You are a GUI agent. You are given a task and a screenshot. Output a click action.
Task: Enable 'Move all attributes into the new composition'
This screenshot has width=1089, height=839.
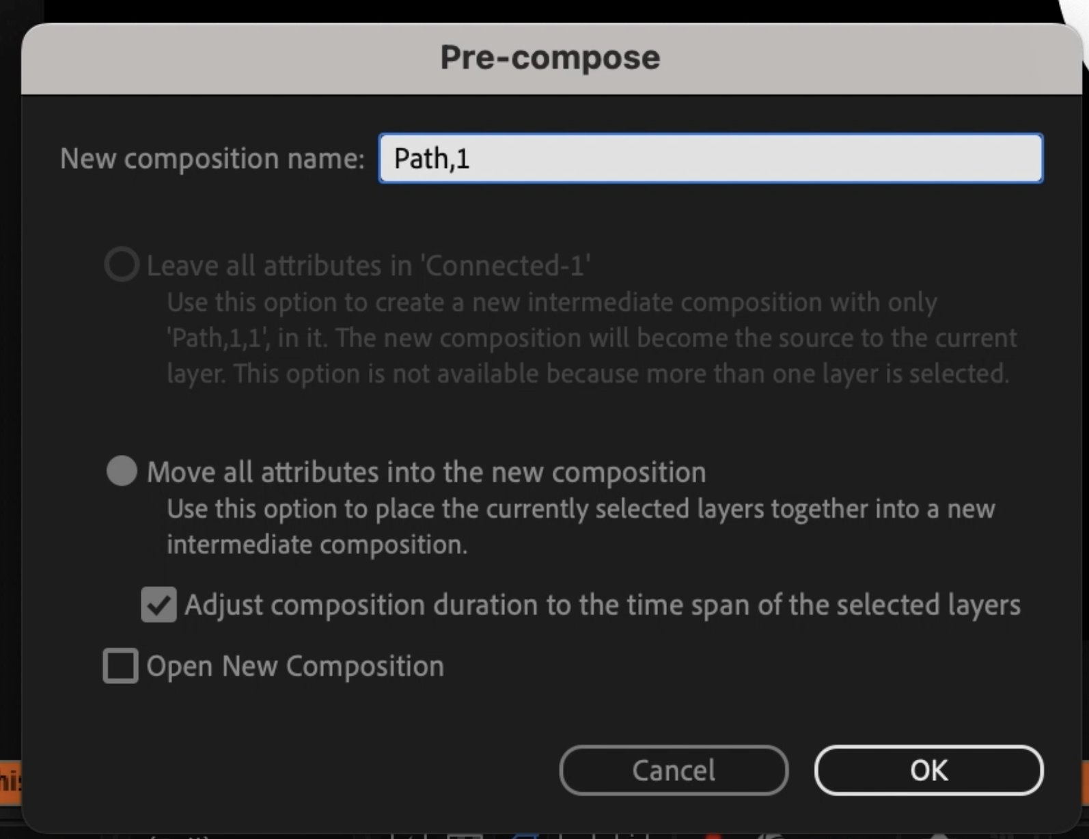(122, 471)
